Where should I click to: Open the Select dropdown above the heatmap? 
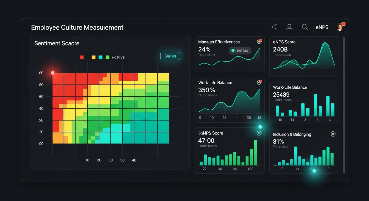(x=170, y=56)
